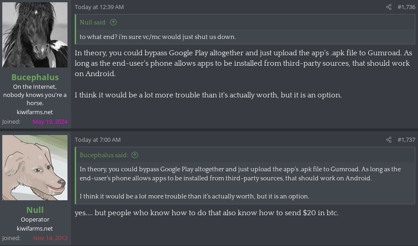This screenshot has height=246, width=418.
Task: Open post number #1,737 permalink
Action: point(406,140)
